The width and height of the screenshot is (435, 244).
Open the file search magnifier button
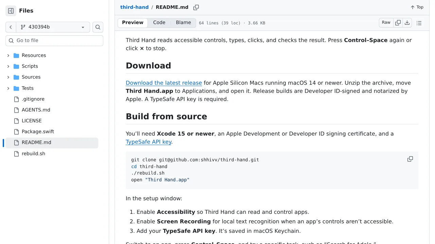coord(98,27)
